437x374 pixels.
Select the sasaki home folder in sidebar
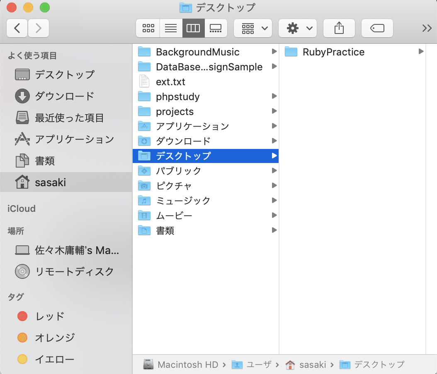coord(66,182)
